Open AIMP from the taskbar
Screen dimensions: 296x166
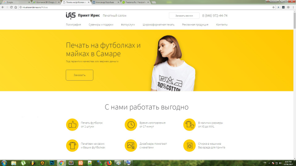(x=42, y=163)
